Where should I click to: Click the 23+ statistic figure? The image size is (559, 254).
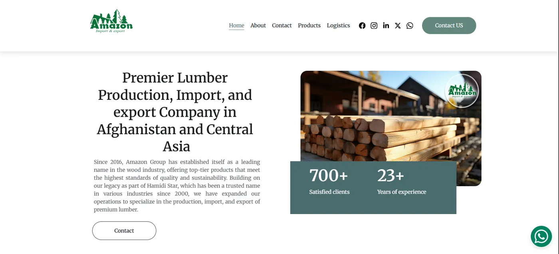(x=391, y=175)
